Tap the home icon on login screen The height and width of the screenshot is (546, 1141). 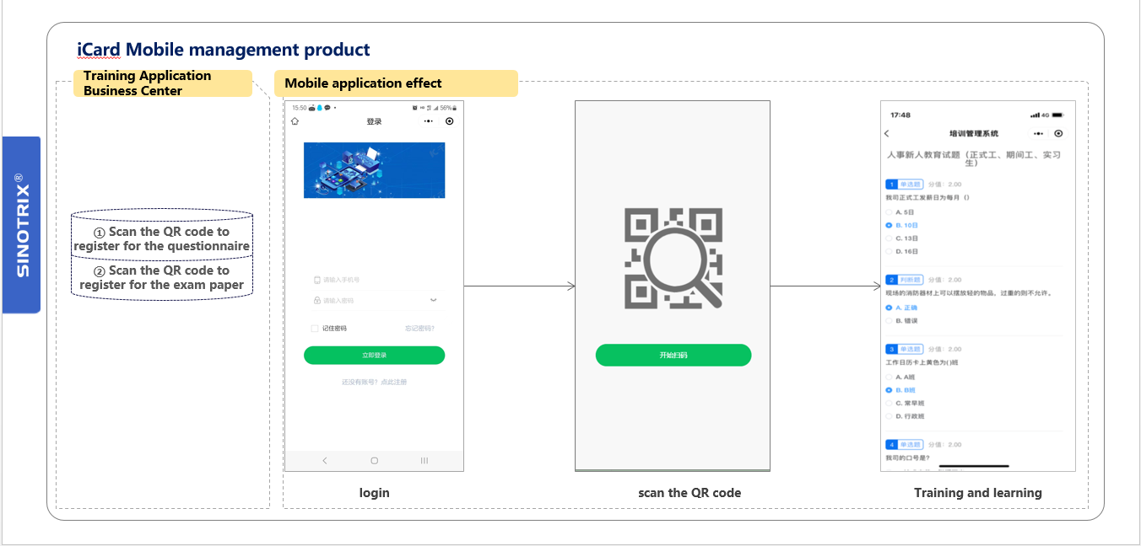(295, 121)
